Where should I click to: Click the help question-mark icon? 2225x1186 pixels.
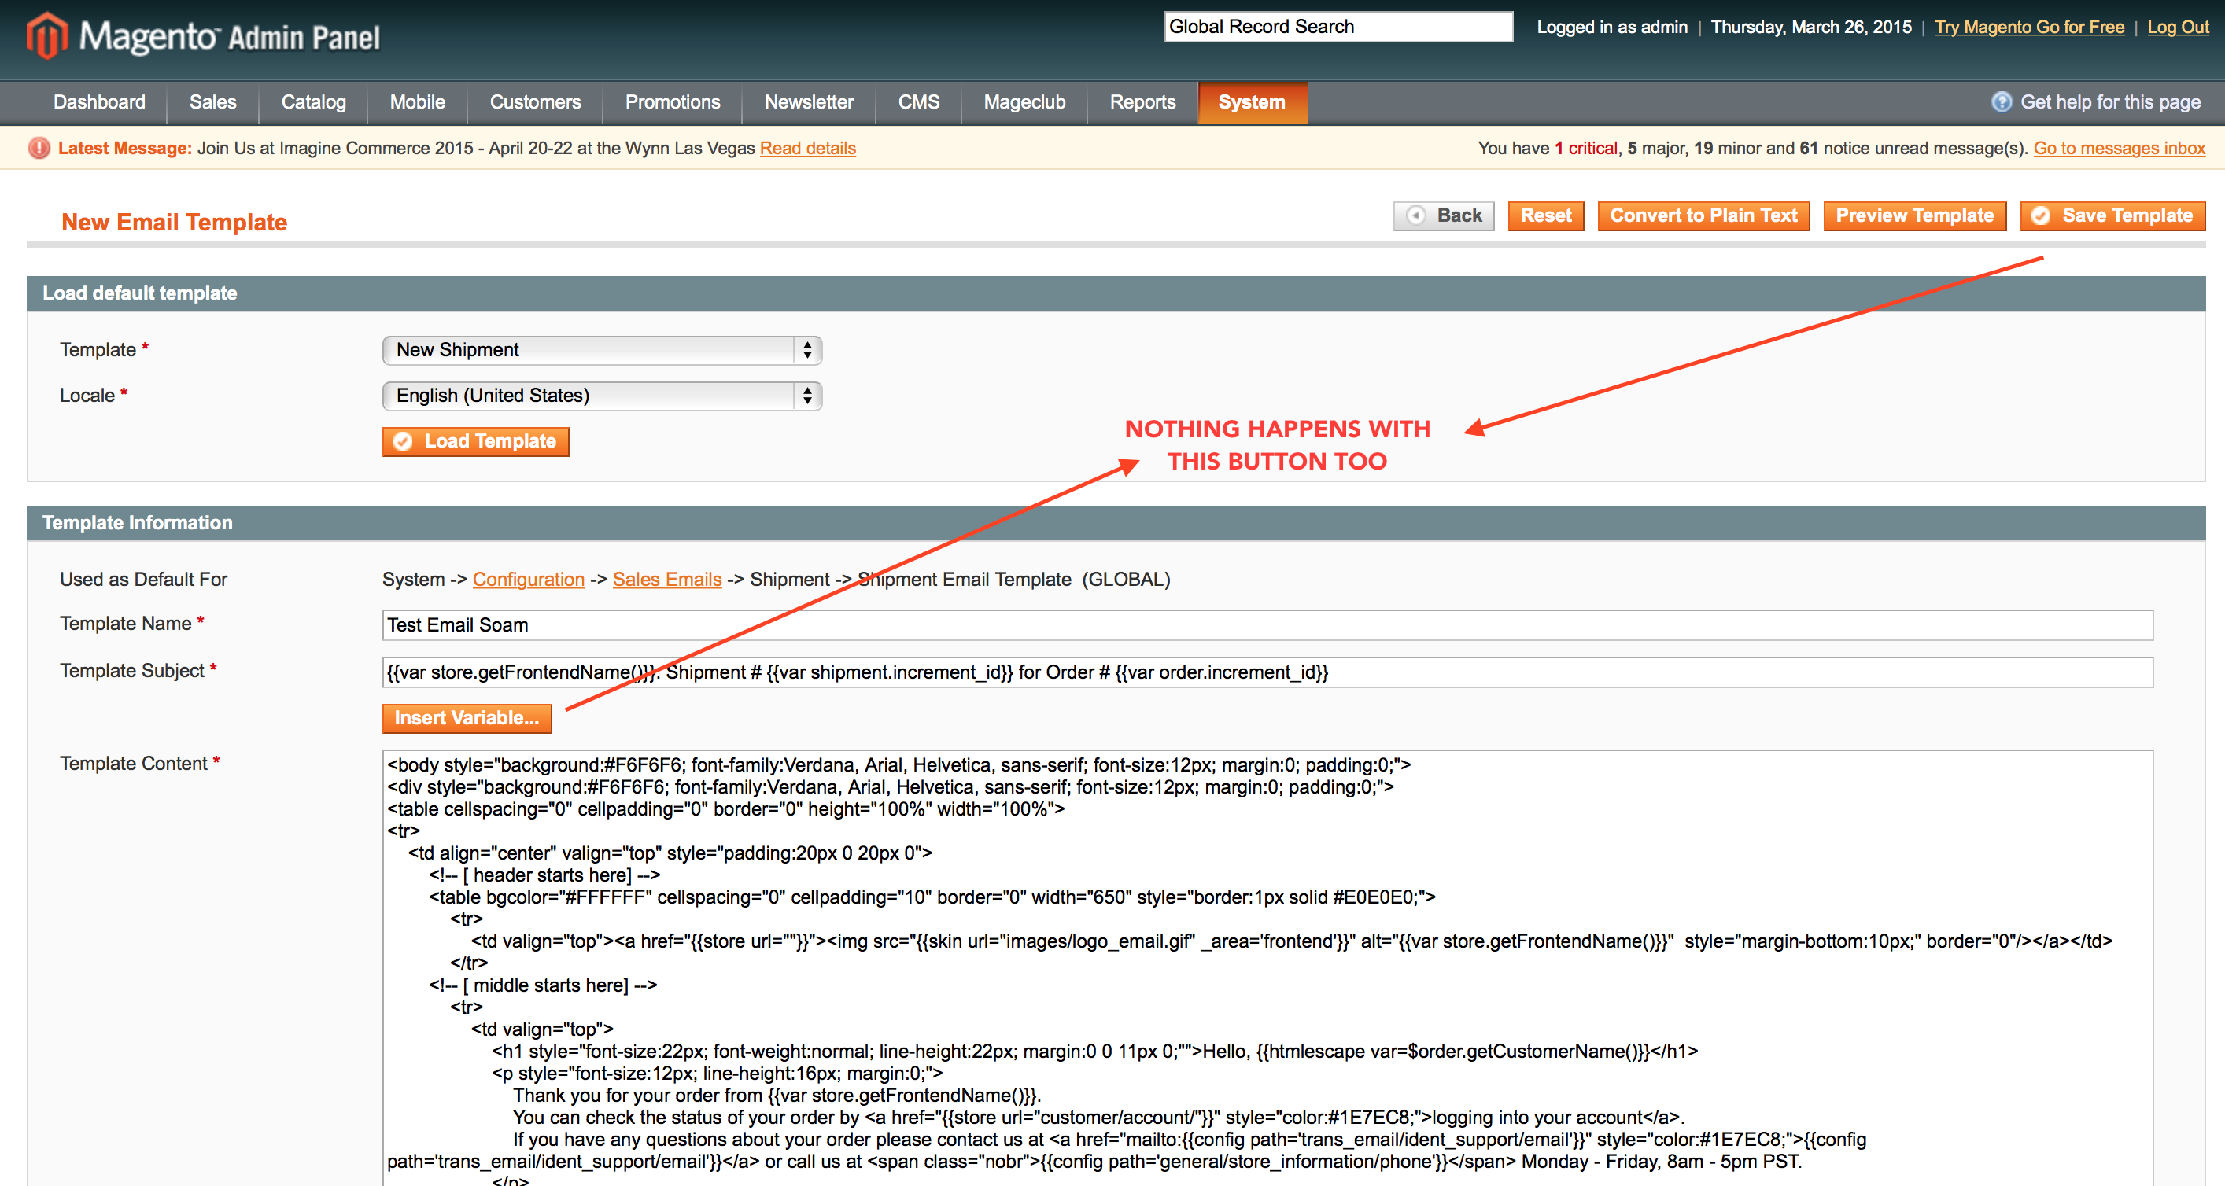pyautogui.click(x=2001, y=102)
